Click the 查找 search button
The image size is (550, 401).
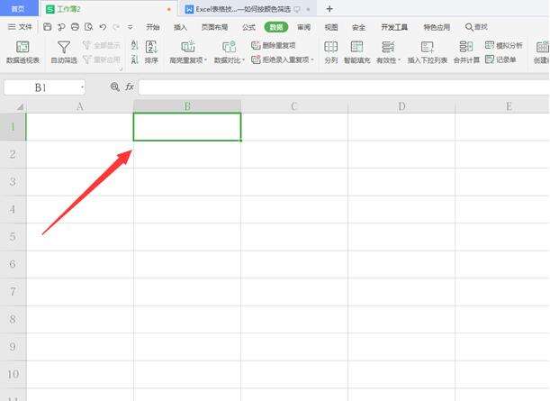[476, 27]
